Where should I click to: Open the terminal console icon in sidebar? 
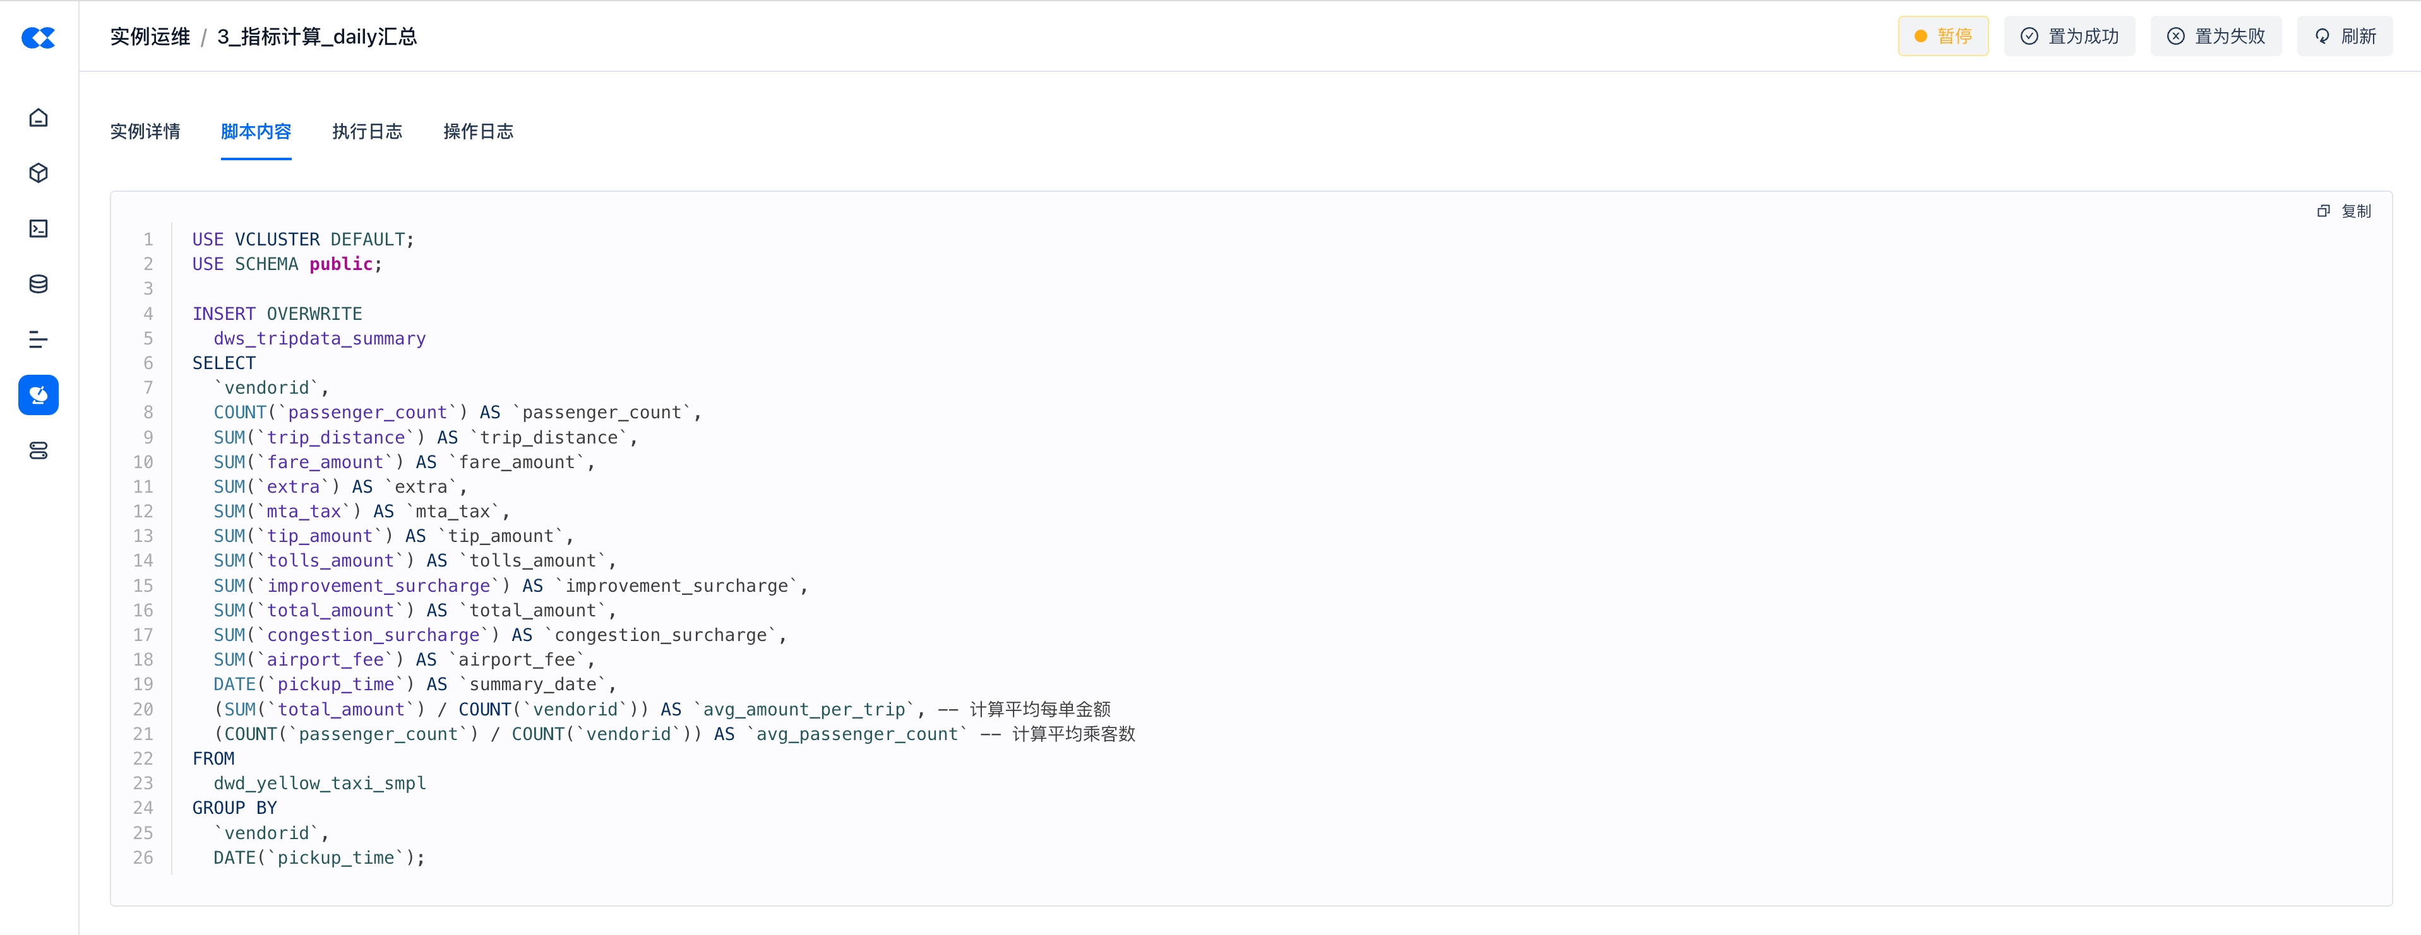point(39,229)
